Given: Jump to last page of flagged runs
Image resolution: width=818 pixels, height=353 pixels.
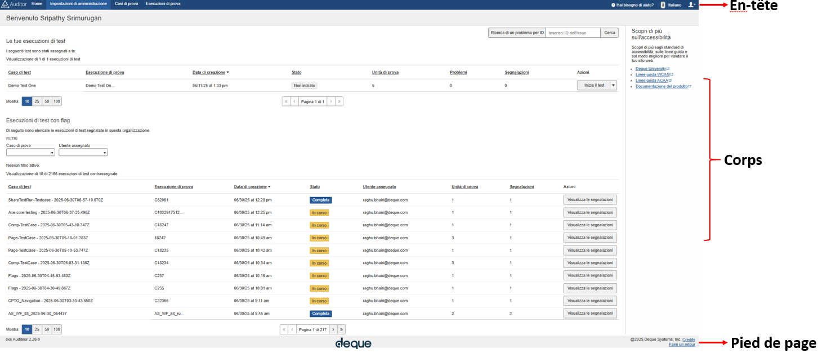Looking at the screenshot, I should [341, 329].
